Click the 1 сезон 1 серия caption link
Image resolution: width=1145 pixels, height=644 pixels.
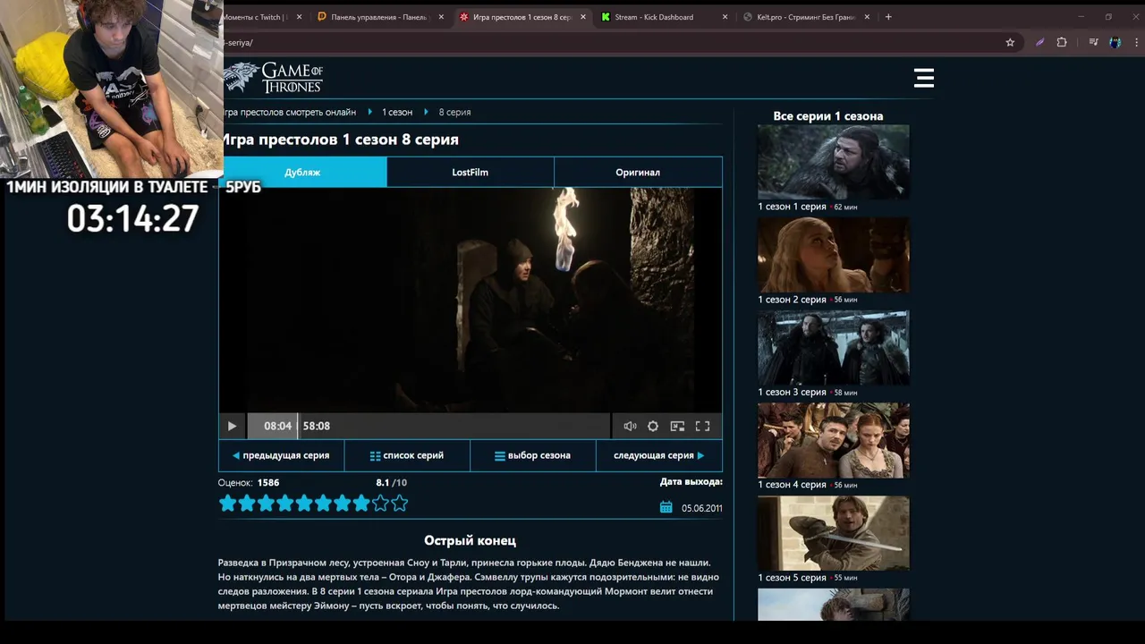pos(793,207)
